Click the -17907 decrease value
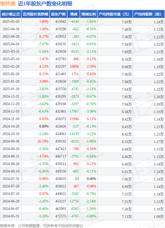The height and width of the screenshot is (228, 165). pos(74,111)
